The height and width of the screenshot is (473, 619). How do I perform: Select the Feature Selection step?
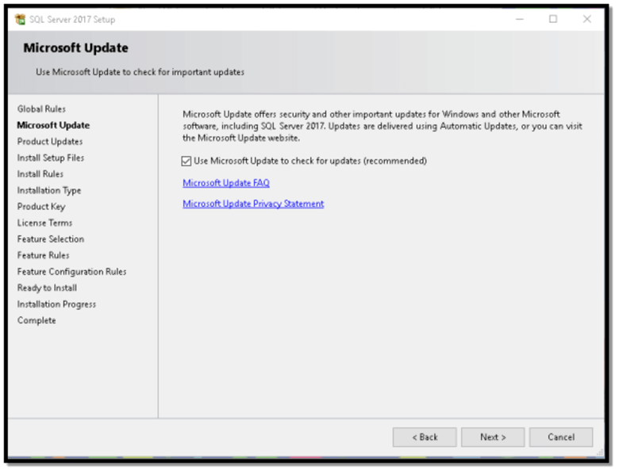point(51,239)
